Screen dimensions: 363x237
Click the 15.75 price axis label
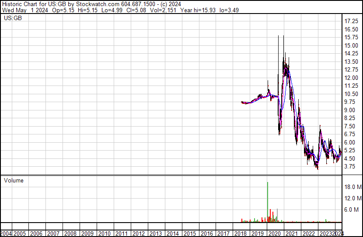tap(351, 38)
